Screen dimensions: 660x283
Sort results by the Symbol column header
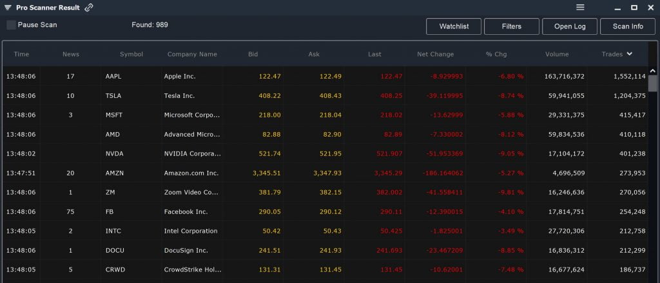coord(131,54)
